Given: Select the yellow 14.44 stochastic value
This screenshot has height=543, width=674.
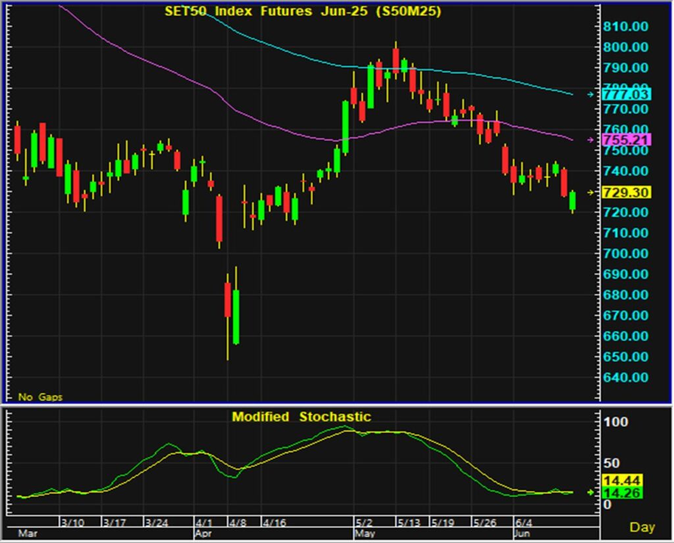Looking at the screenshot, I should click(x=623, y=480).
